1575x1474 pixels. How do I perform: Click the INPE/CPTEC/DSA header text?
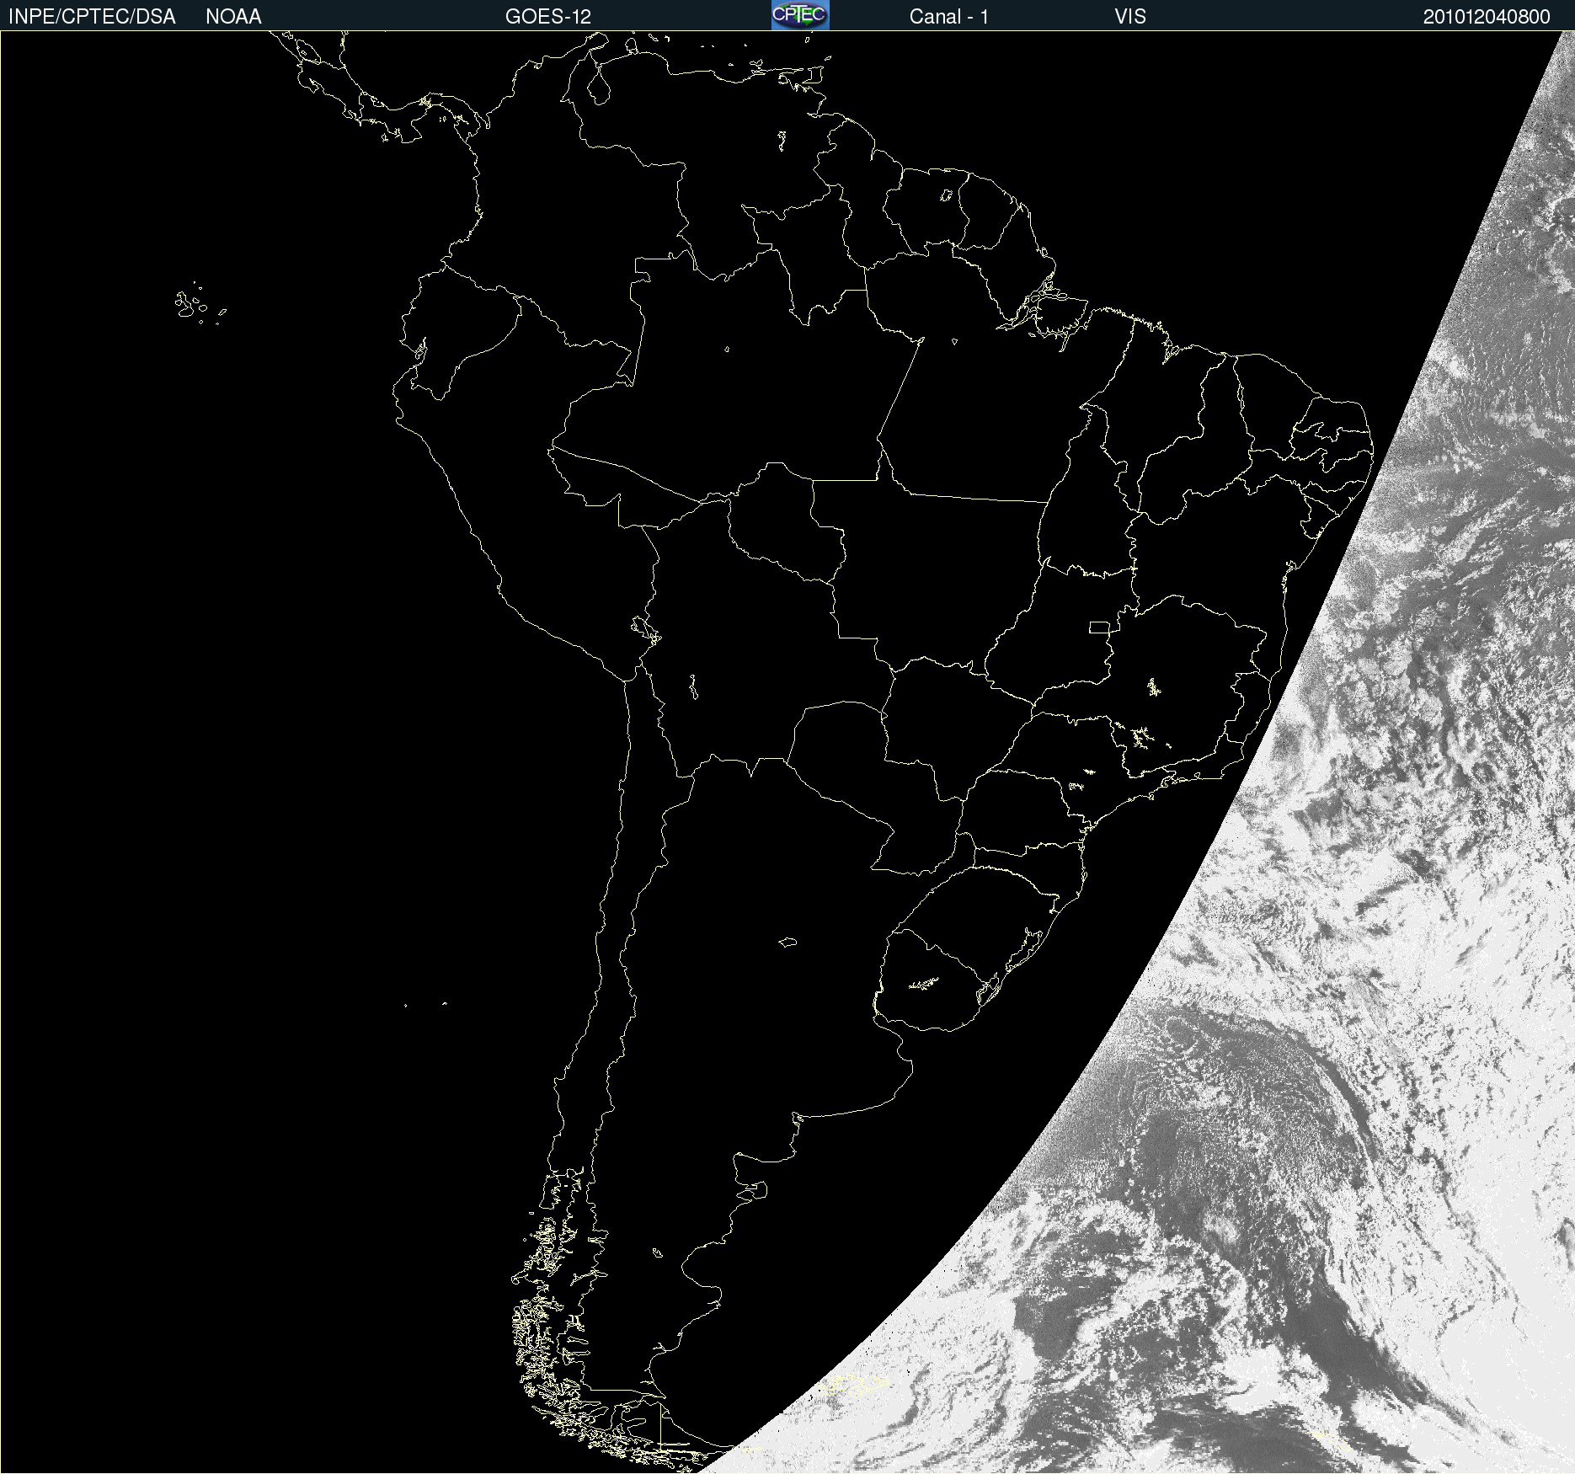coord(92,17)
